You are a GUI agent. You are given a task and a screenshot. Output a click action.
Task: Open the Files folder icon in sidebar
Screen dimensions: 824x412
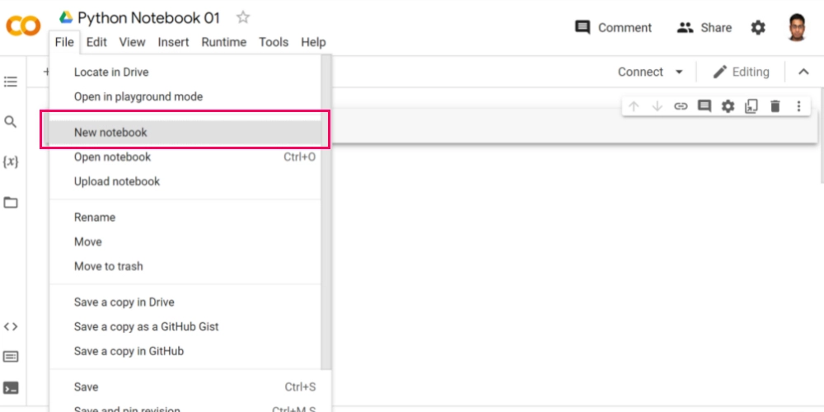coord(11,202)
